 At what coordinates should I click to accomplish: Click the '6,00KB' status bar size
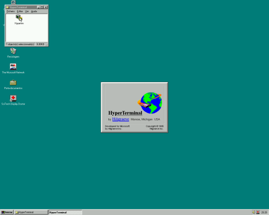(40, 44)
